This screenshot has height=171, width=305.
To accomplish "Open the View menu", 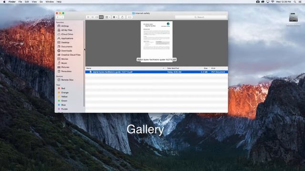I will point(34,2).
